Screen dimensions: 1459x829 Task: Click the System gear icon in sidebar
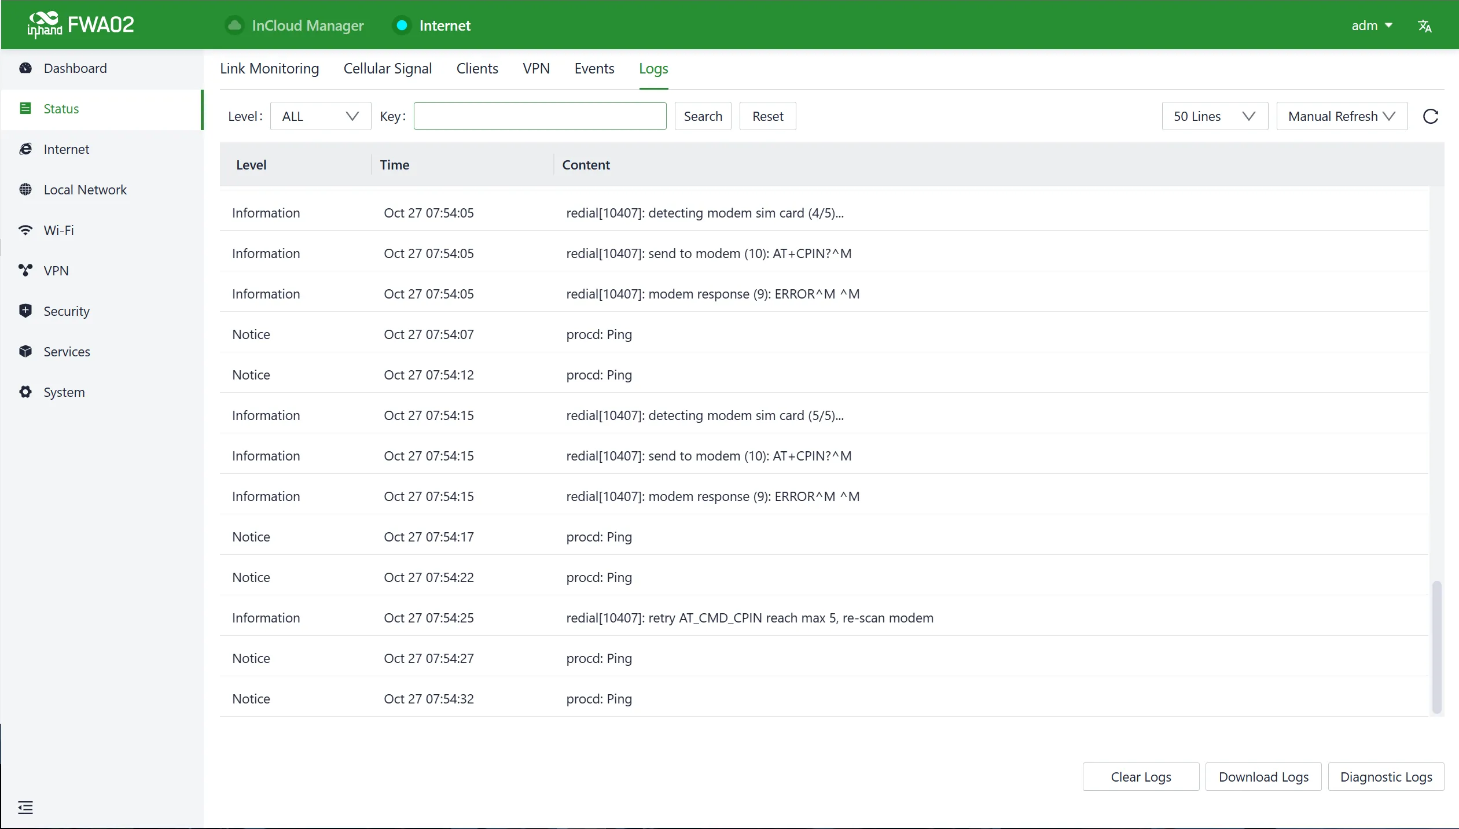25,392
